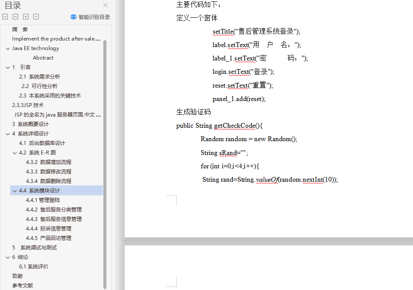Collapse the 1 引言 section
Viewport: 413px width, 290px height.
click(8, 67)
